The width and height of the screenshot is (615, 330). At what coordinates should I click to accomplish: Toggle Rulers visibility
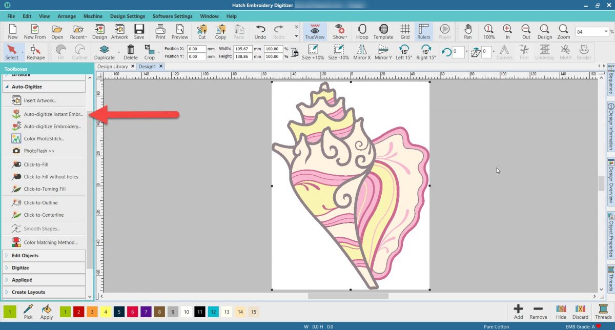coord(423,31)
